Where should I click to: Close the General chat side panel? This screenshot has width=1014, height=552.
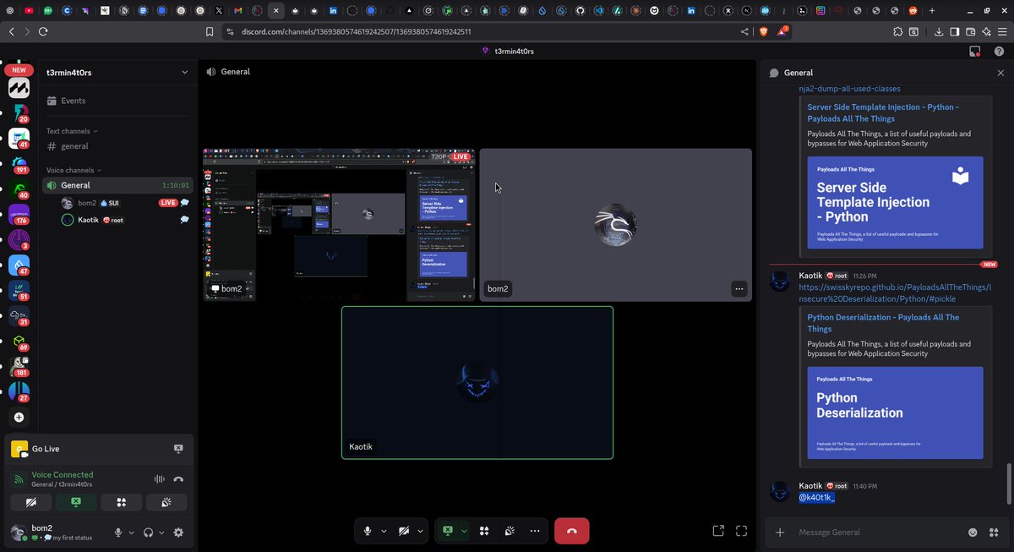(x=1000, y=73)
